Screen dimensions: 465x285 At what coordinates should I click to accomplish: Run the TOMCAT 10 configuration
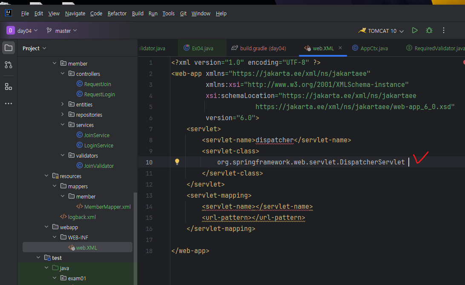[415, 30]
